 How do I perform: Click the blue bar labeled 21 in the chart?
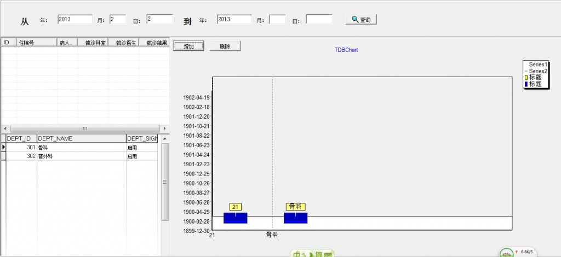click(x=236, y=218)
